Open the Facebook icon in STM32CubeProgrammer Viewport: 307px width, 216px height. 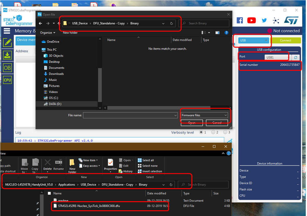[x=240, y=20]
